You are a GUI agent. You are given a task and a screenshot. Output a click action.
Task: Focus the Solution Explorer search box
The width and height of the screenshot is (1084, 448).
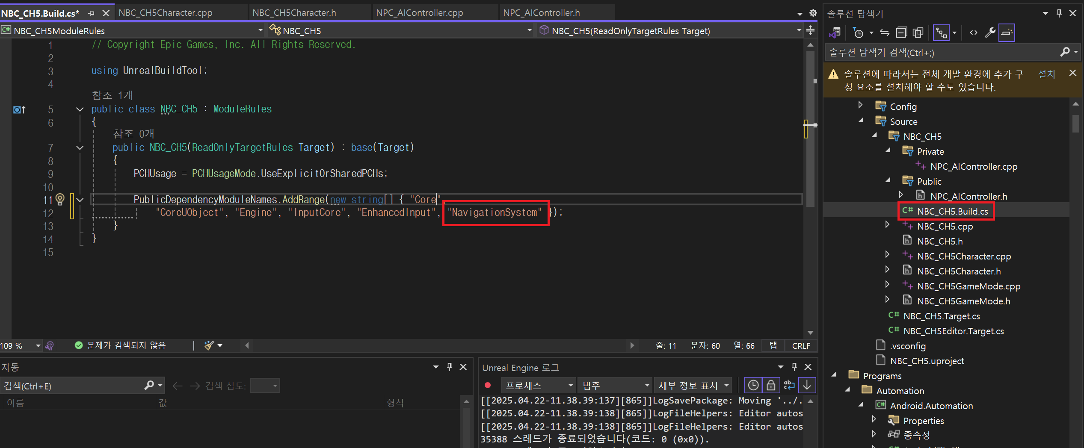[941, 52]
